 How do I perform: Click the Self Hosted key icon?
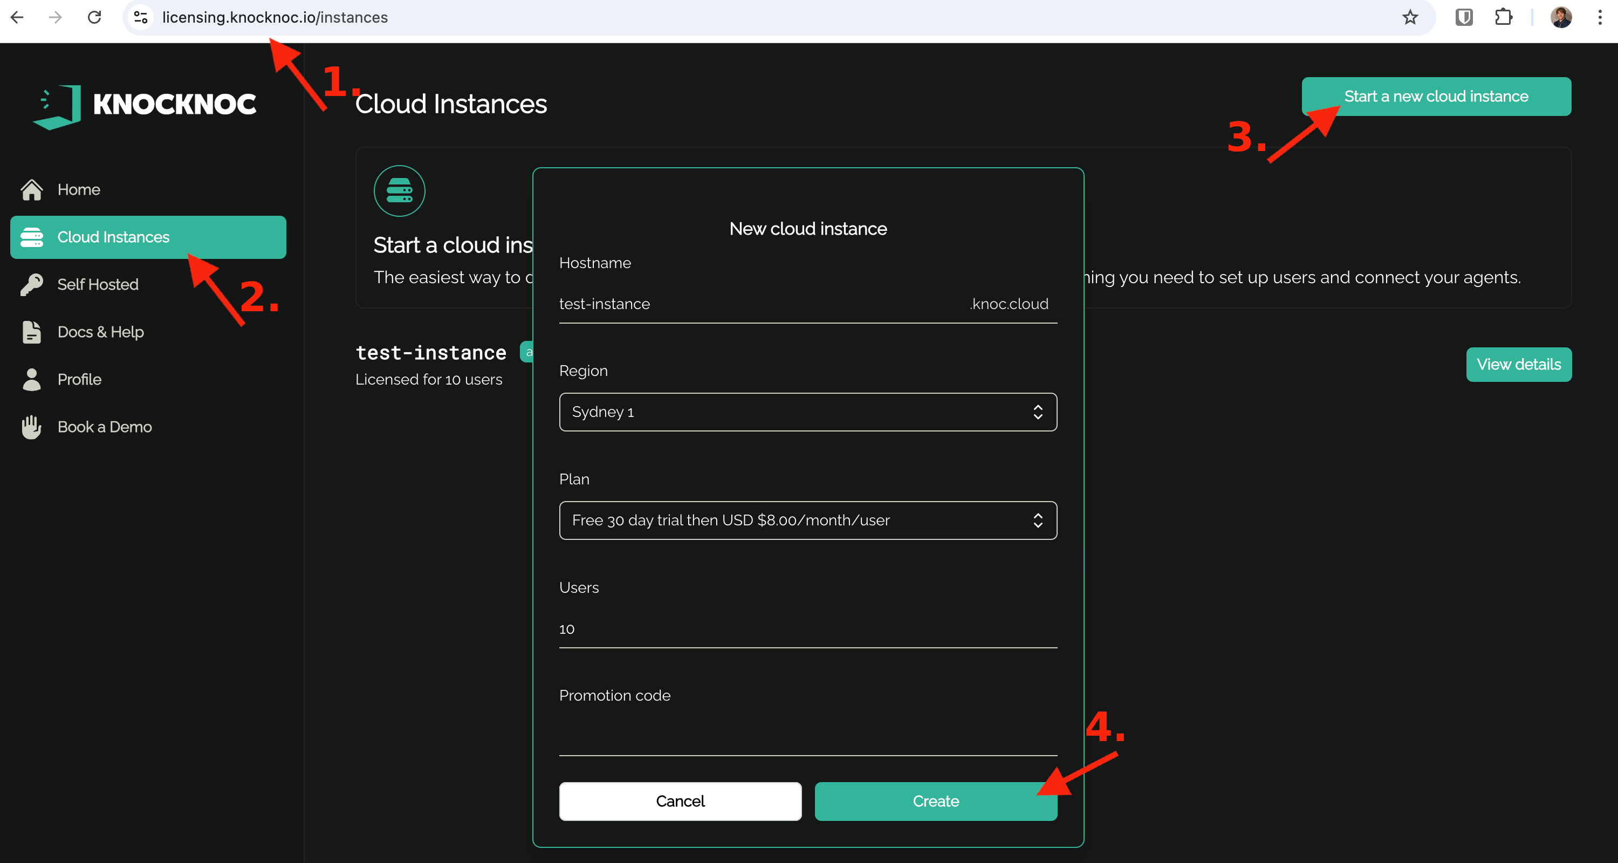[x=31, y=284]
